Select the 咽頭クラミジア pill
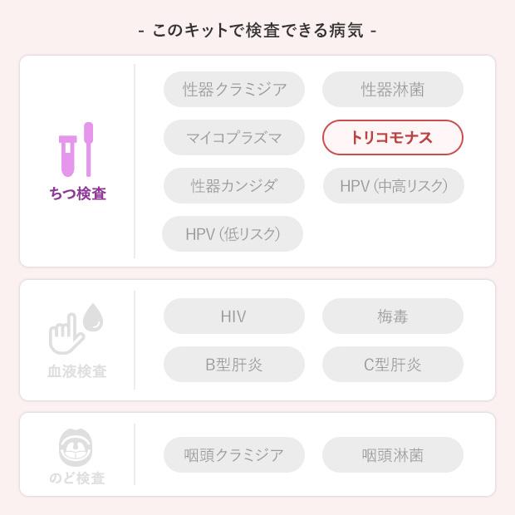This screenshot has width=515, height=515. point(234,455)
